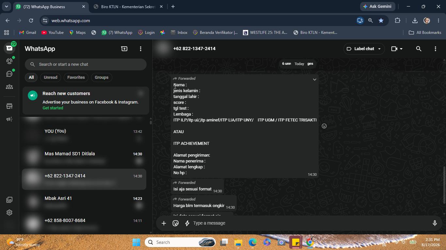This screenshot has height=250, width=446.
Task: Open the All Bookmarks folder
Action: (425, 33)
